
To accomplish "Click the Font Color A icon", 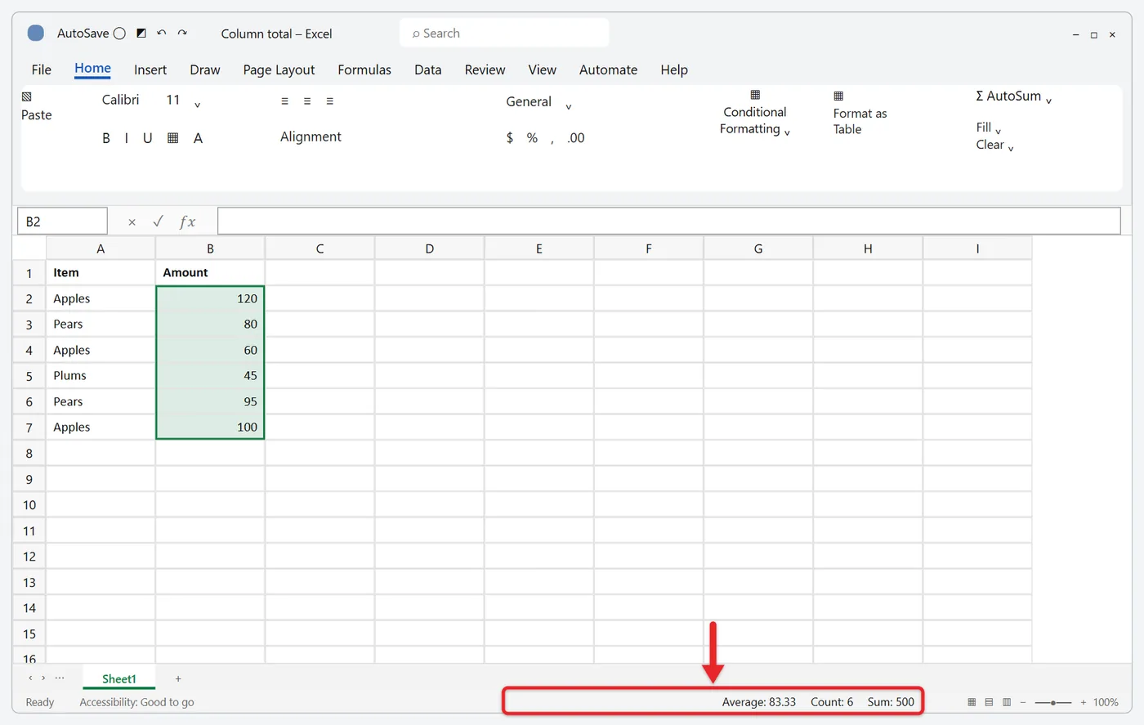I will click(198, 138).
